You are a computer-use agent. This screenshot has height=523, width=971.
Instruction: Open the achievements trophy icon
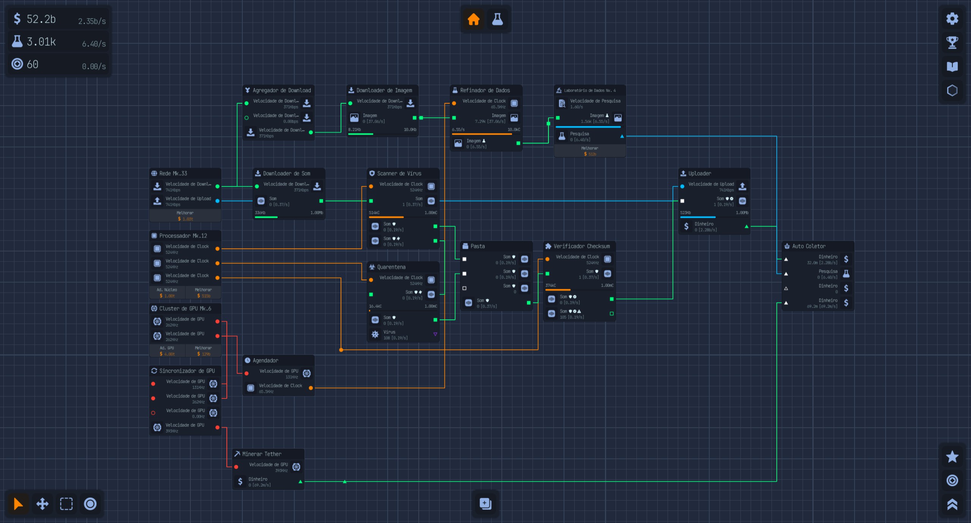[952, 43]
